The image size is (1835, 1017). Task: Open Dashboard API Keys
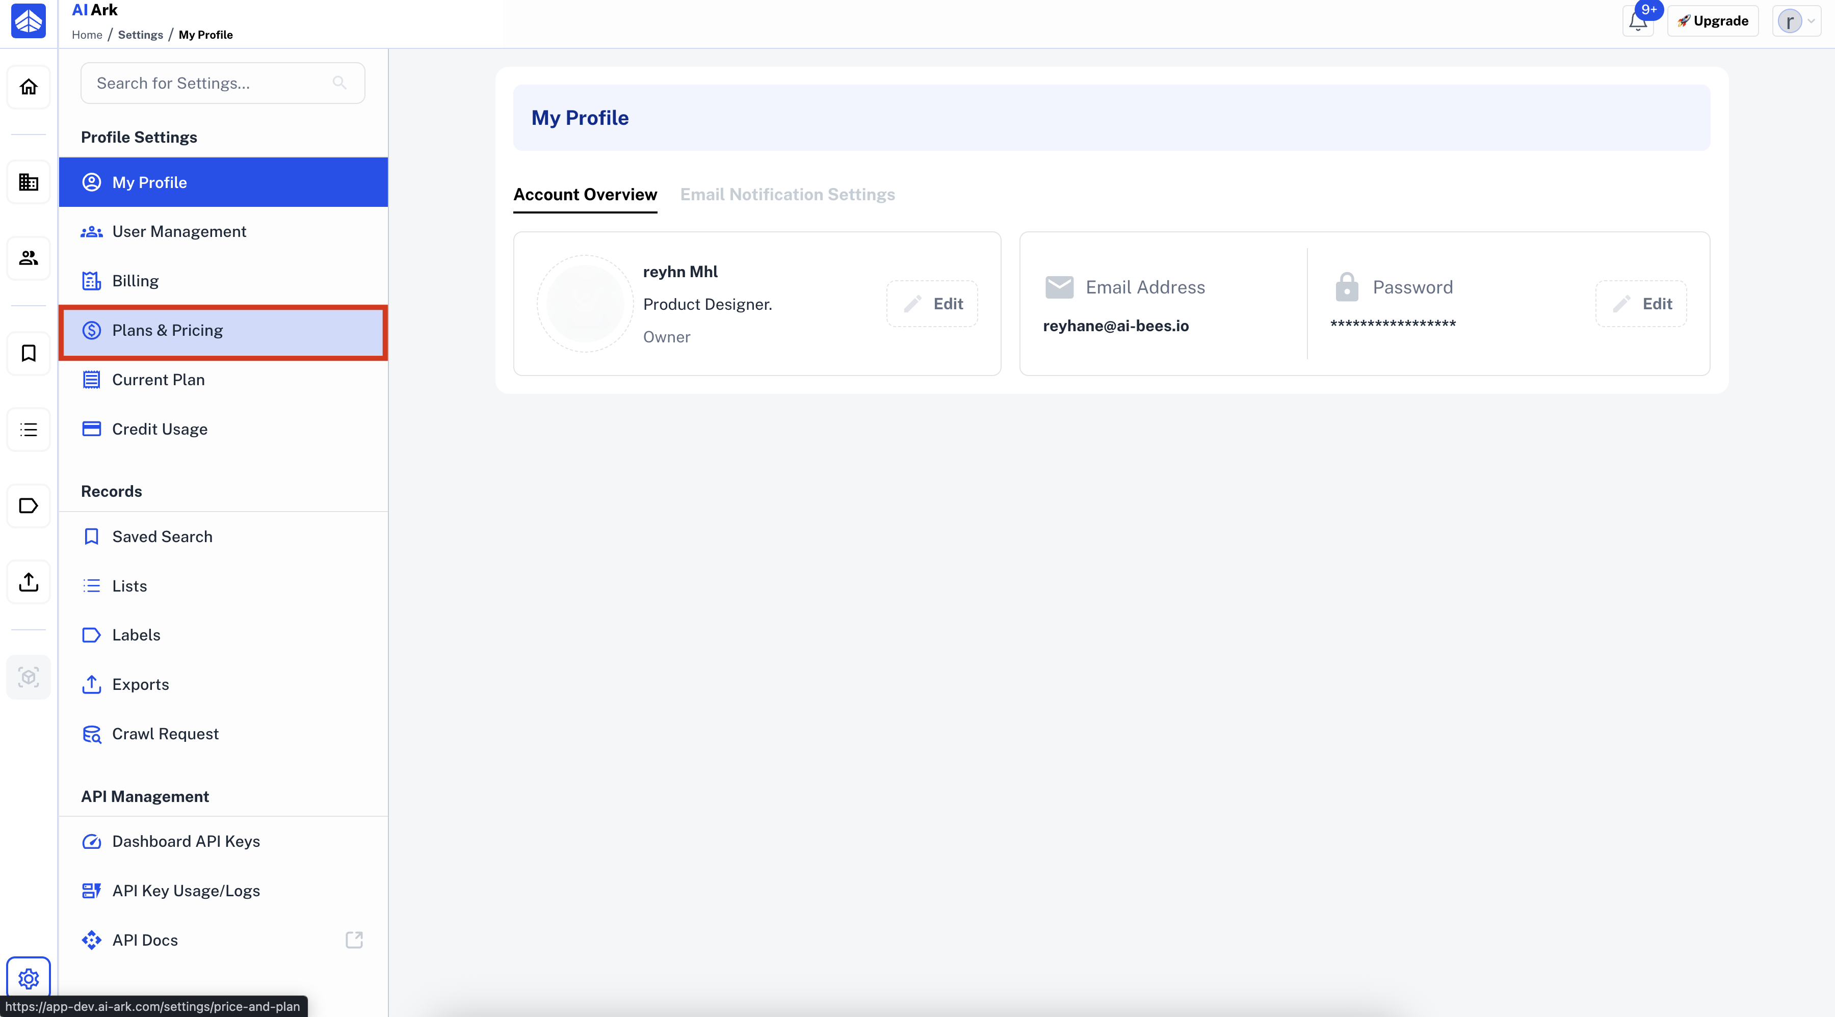click(x=223, y=841)
